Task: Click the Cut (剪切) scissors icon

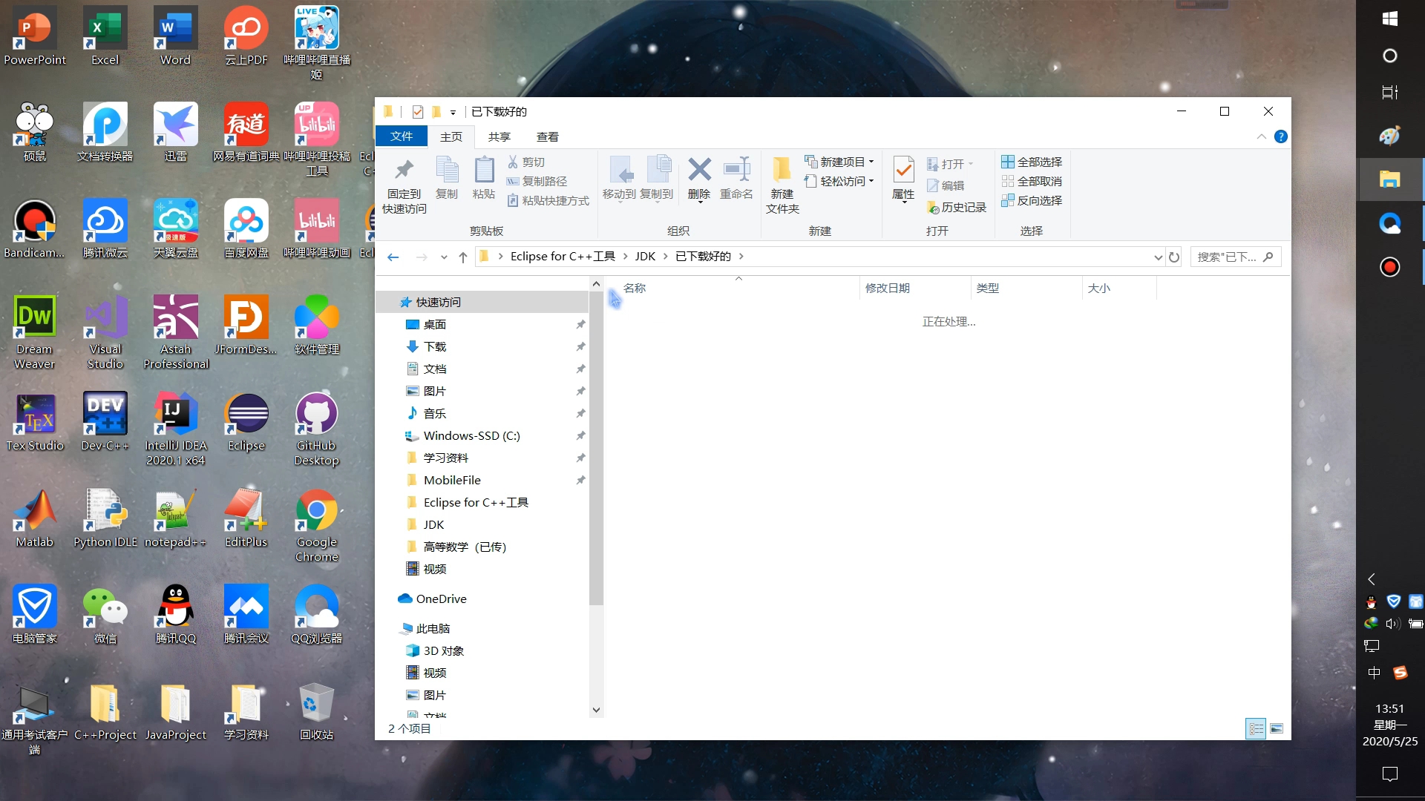Action: pyautogui.click(x=513, y=162)
